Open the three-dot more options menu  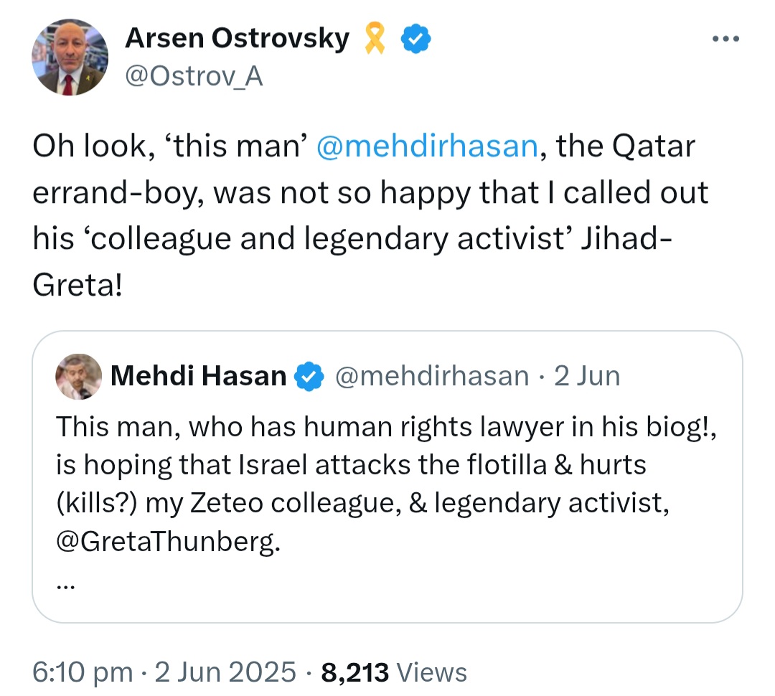[x=725, y=39]
